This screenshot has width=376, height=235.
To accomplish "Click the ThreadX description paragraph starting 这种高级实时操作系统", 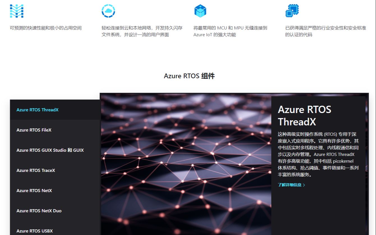I will click(318, 154).
